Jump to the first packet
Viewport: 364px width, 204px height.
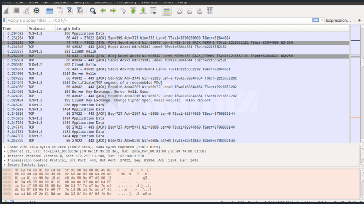(134, 11)
